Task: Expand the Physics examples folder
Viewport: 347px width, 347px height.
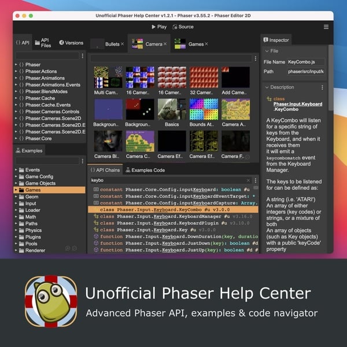Action: (16, 230)
